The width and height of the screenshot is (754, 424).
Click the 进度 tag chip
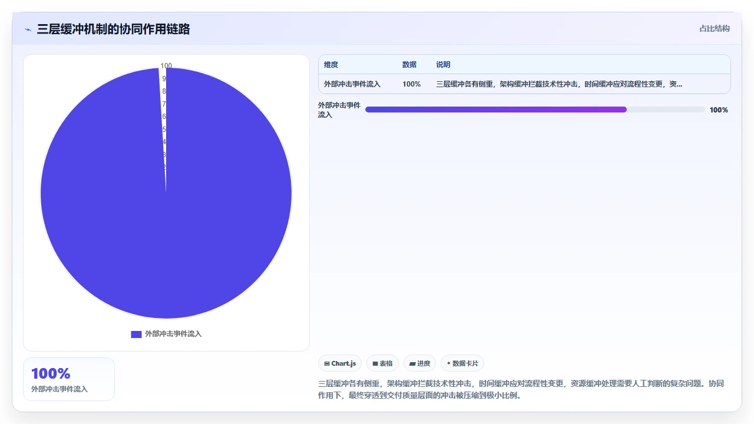[419, 363]
